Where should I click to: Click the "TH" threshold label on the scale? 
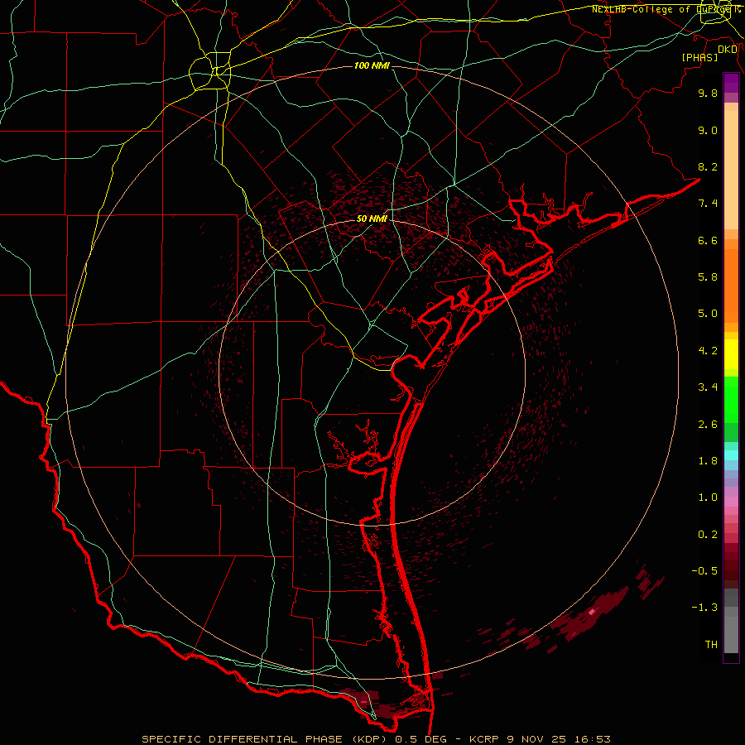click(711, 645)
